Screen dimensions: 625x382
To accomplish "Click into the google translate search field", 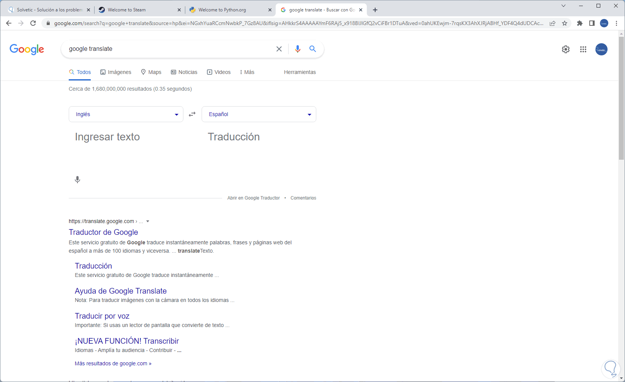I will (x=170, y=49).
